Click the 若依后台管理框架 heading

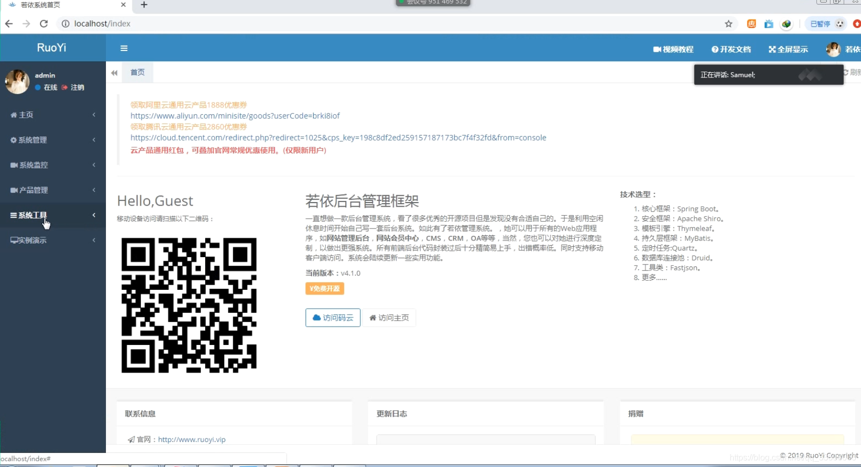click(362, 201)
